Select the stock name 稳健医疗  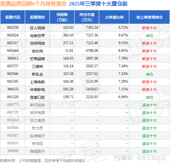tap(37, 151)
